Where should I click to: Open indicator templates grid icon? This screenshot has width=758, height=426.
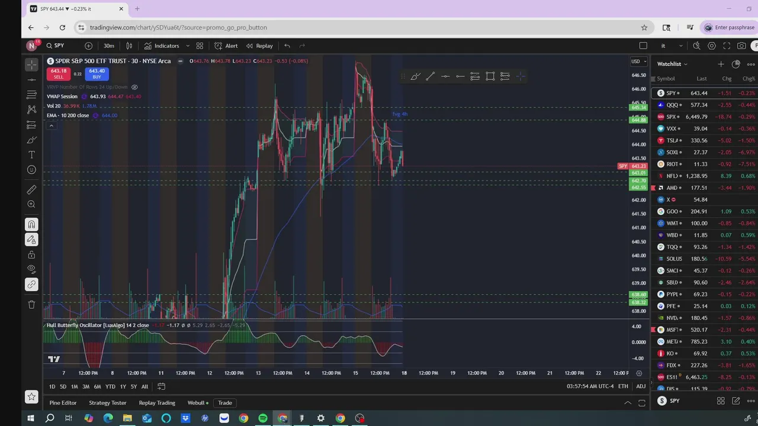(200, 46)
